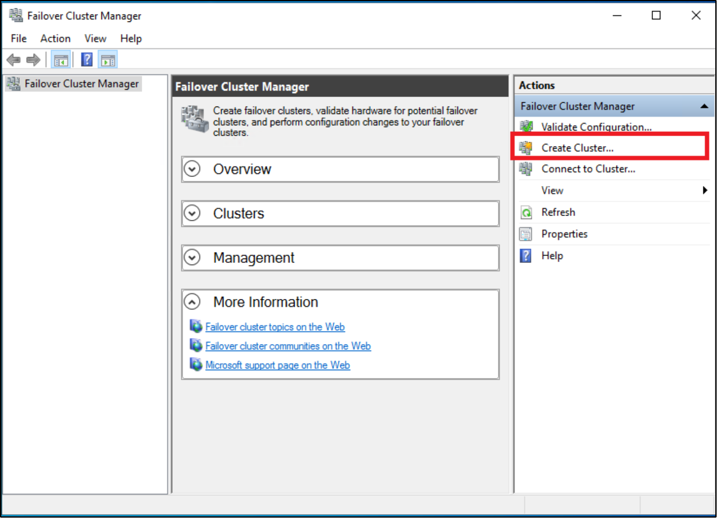The height and width of the screenshot is (518, 717).
Task: Click the Connect to Cluster icon
Action: tap(526, 169)
